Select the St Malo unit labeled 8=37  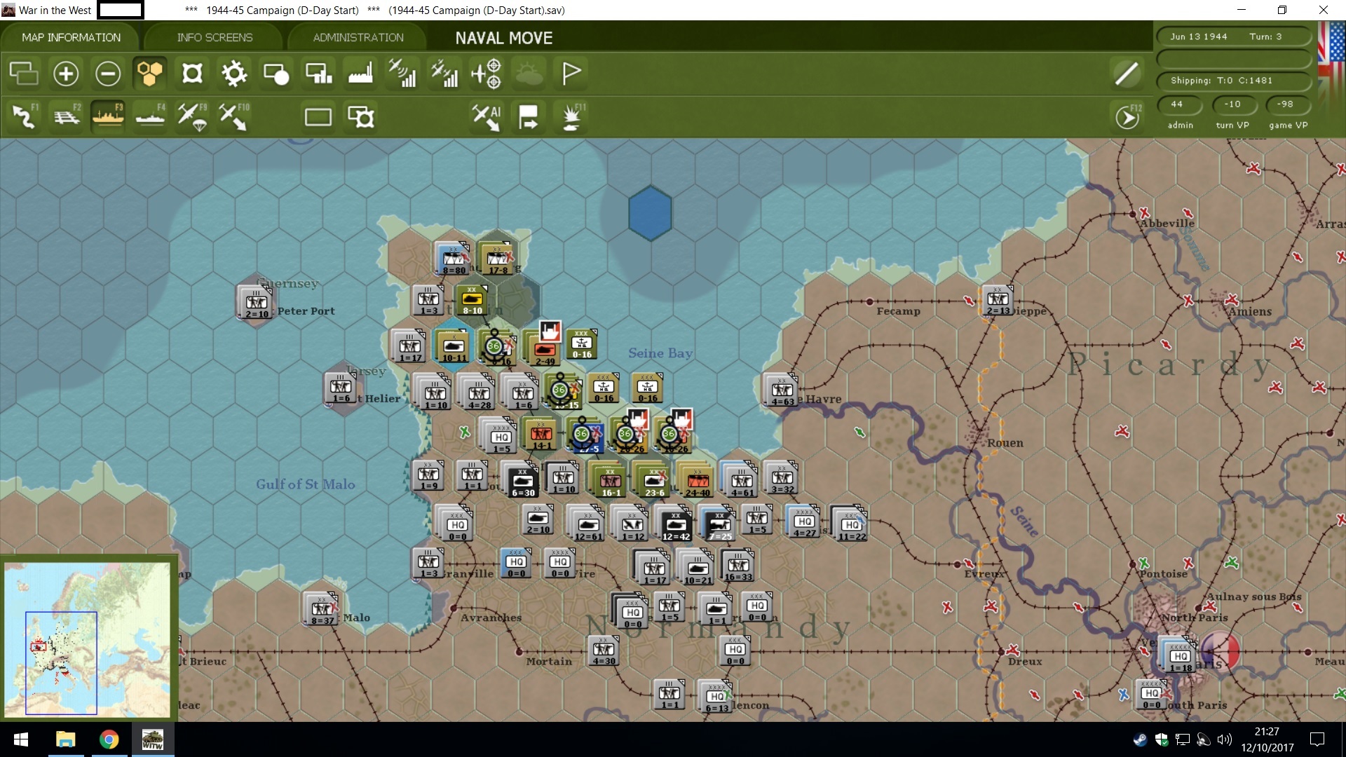point(322,608)
